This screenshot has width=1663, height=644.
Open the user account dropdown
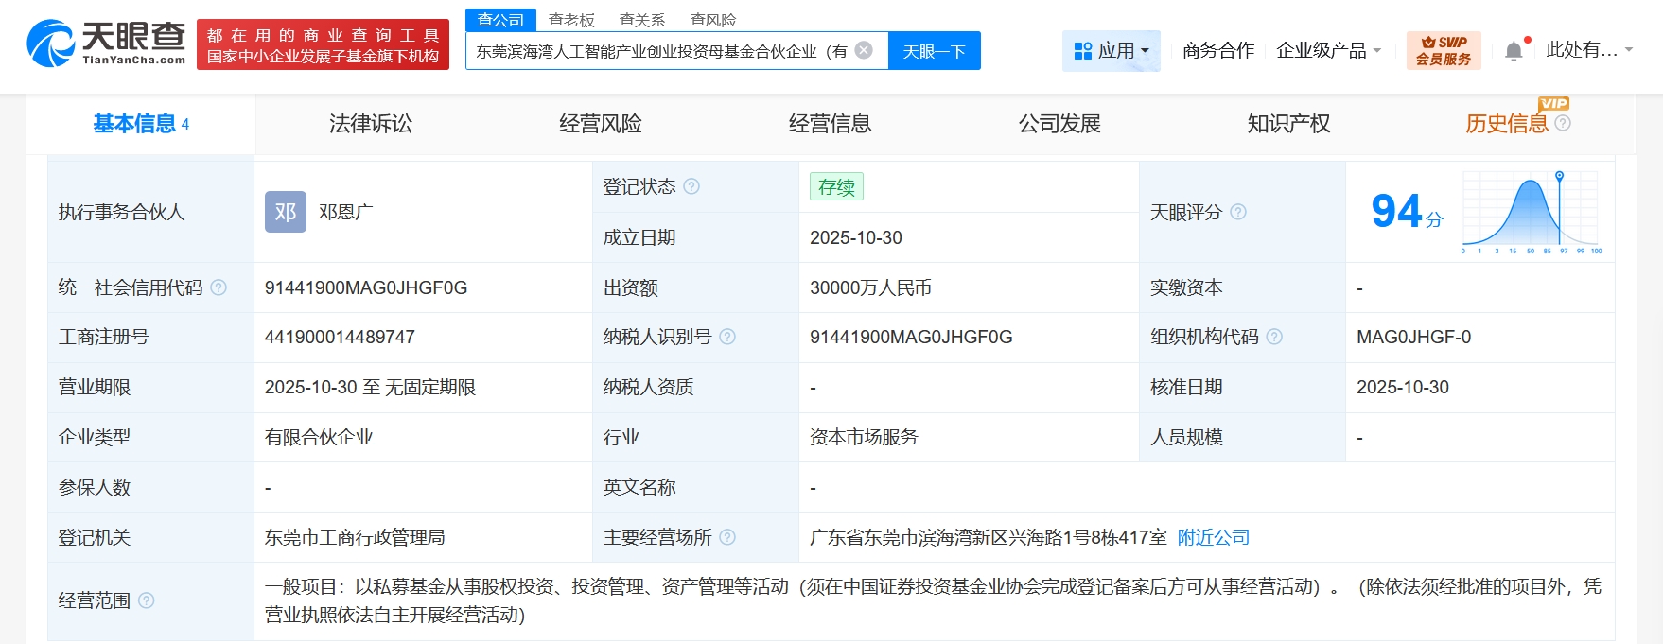(x=1589, y=50)
